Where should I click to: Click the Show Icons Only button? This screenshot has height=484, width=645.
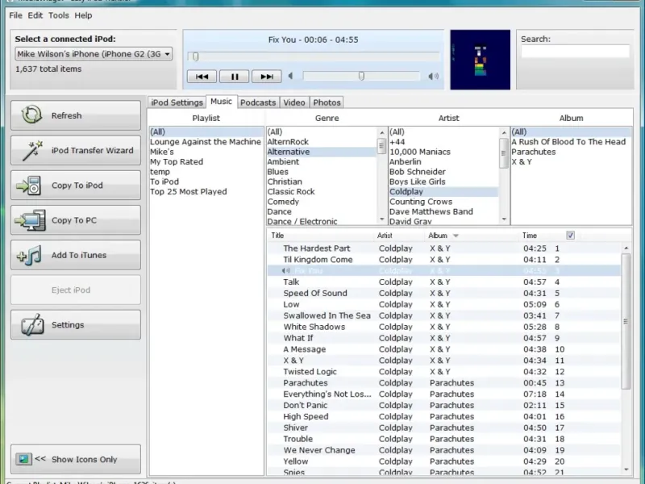[75, 459]
